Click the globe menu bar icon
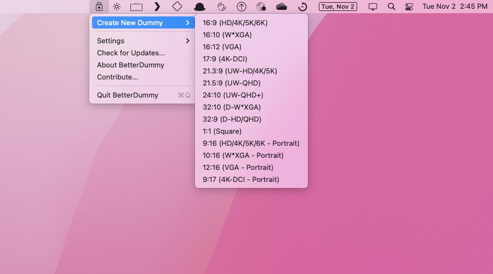This screenshot has width=493, height=274. [x=261, y=7]
